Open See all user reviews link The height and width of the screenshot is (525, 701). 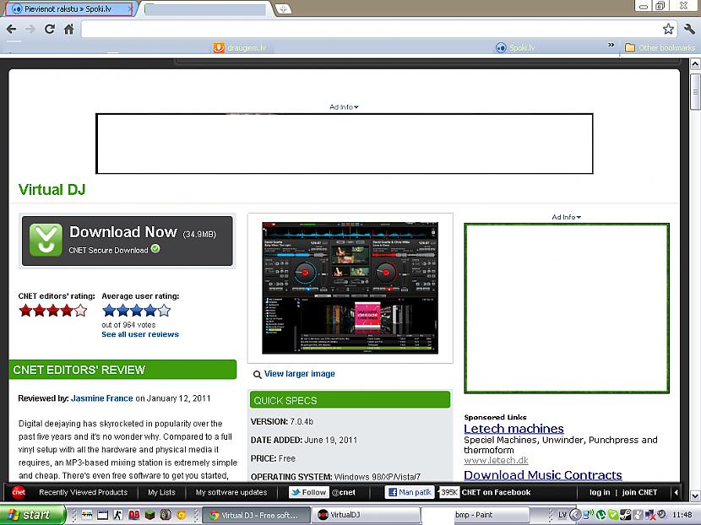tap(140, 334)
